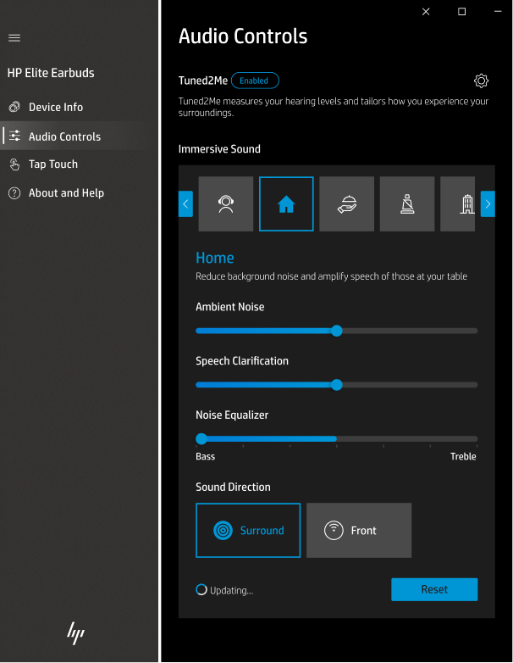Reset audio settings to default
The image size is (513, 663).
point(434,589)
